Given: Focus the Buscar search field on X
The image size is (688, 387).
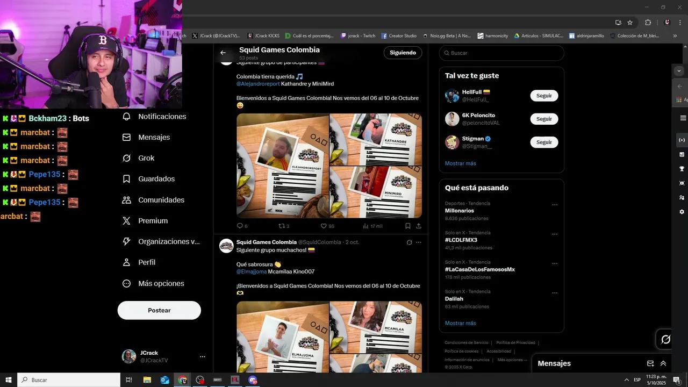Looking at the screenshot, I should pyautogui.click(x=501, y=53).
